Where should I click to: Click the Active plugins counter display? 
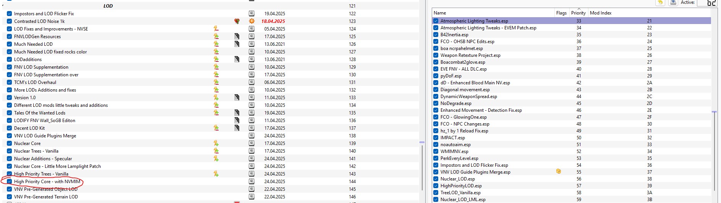coord(707,3)
